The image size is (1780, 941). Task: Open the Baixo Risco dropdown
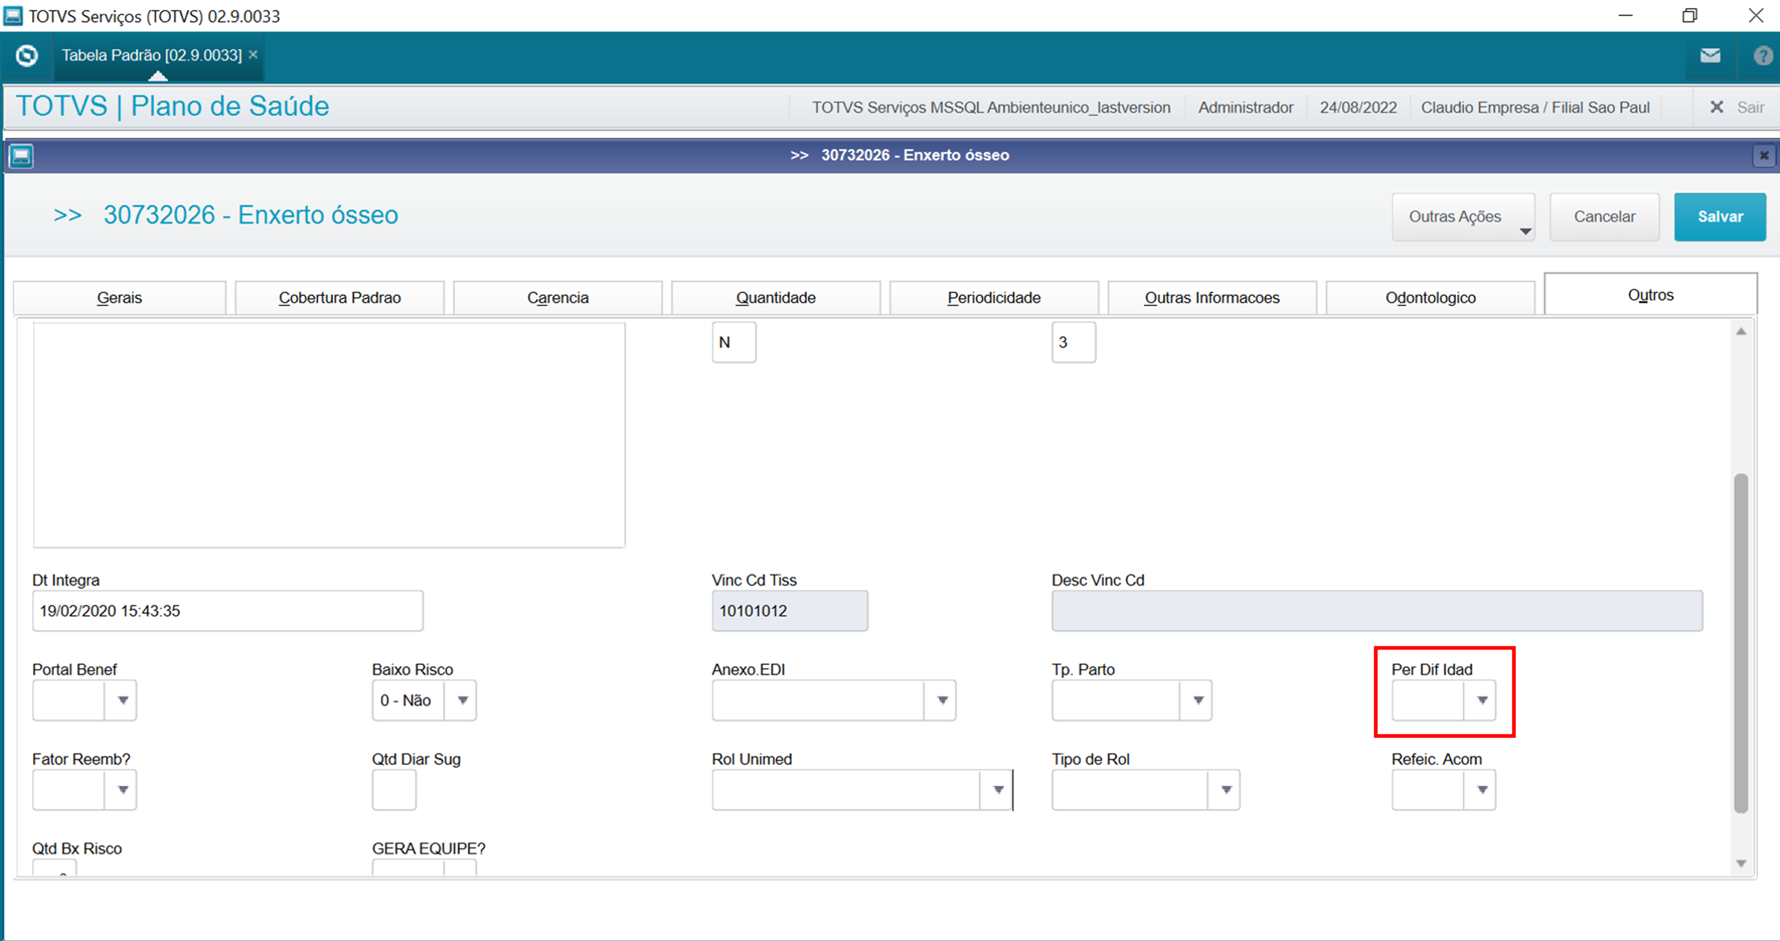(462, 700)
